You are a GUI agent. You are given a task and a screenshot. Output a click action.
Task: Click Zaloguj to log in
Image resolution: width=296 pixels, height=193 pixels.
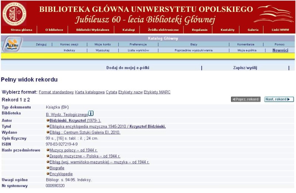pos(41,44)
